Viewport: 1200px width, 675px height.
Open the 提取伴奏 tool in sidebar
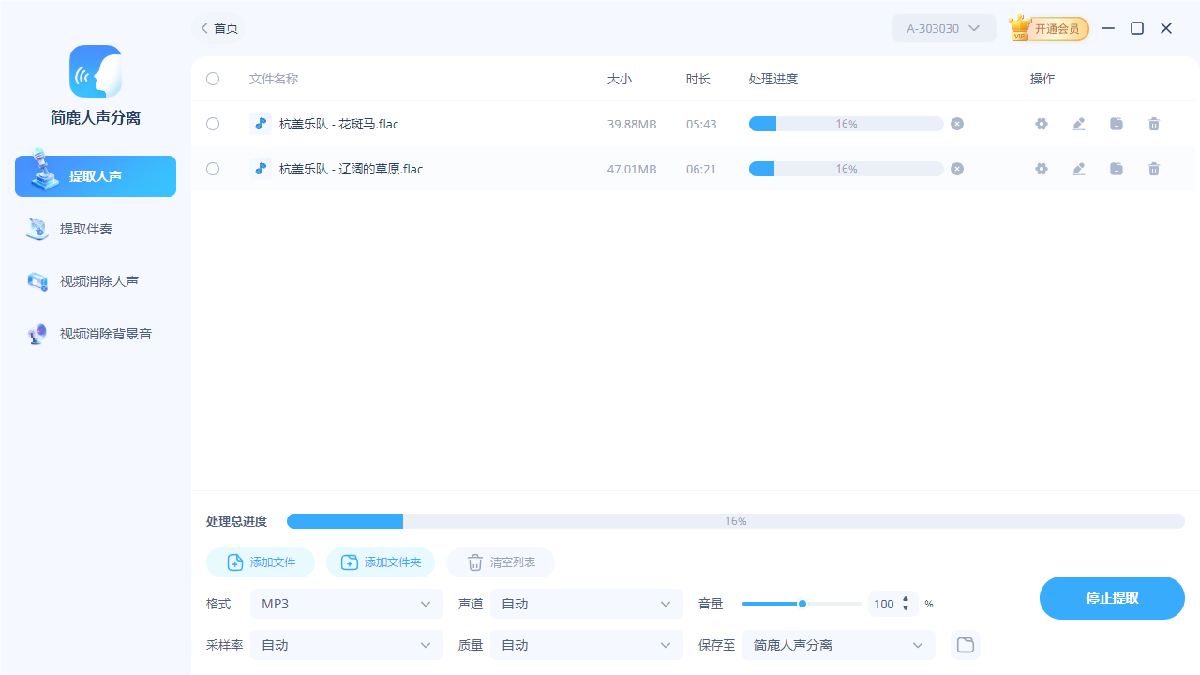(x=95, y=228)
